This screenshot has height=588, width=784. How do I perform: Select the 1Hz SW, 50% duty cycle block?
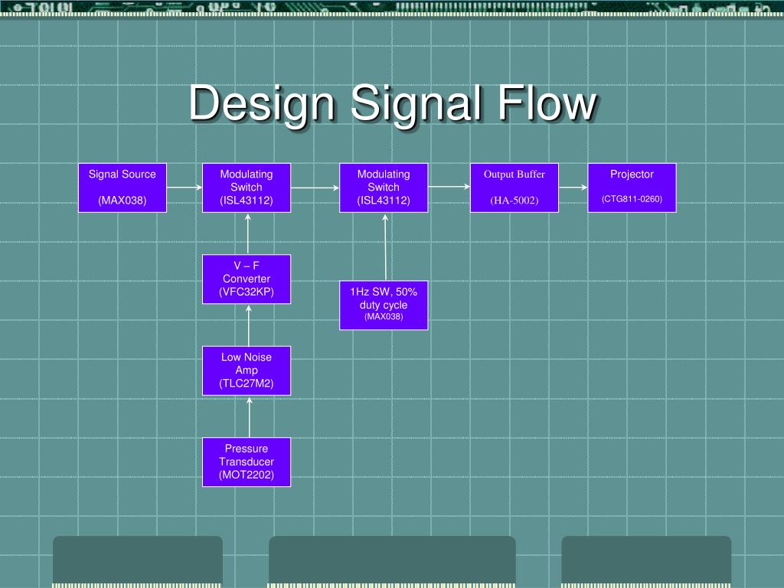(384, 305)
